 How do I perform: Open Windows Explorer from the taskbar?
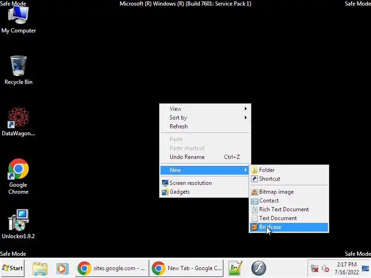pos(40,268)
